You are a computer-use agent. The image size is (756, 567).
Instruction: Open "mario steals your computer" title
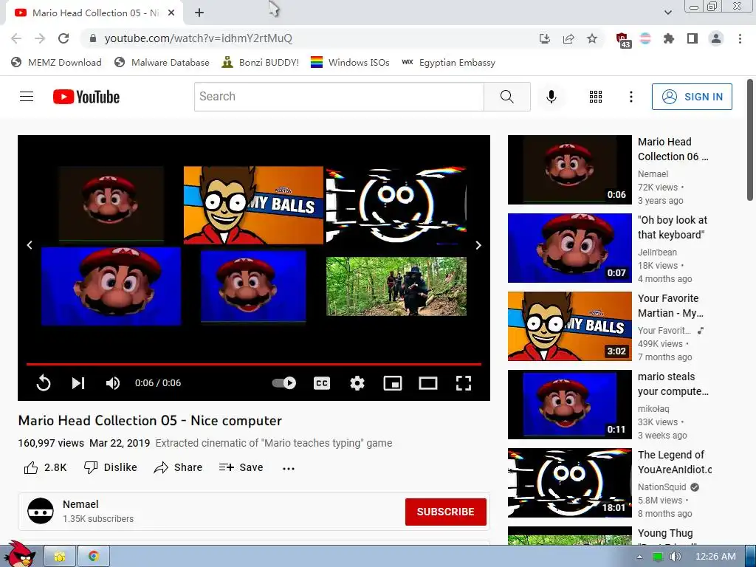point(673,384)
